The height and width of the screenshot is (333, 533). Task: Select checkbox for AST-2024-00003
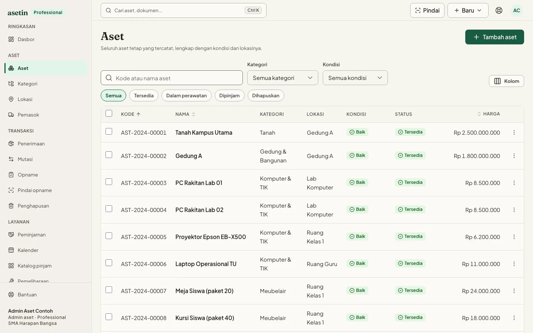[x=109, y=182]
